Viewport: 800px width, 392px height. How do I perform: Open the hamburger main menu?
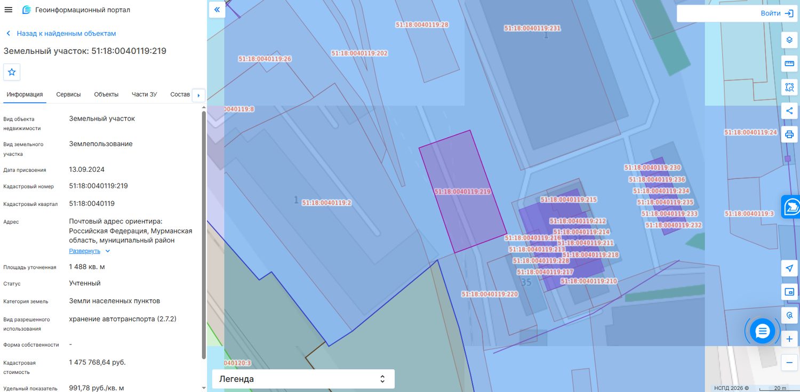[9, 10]
